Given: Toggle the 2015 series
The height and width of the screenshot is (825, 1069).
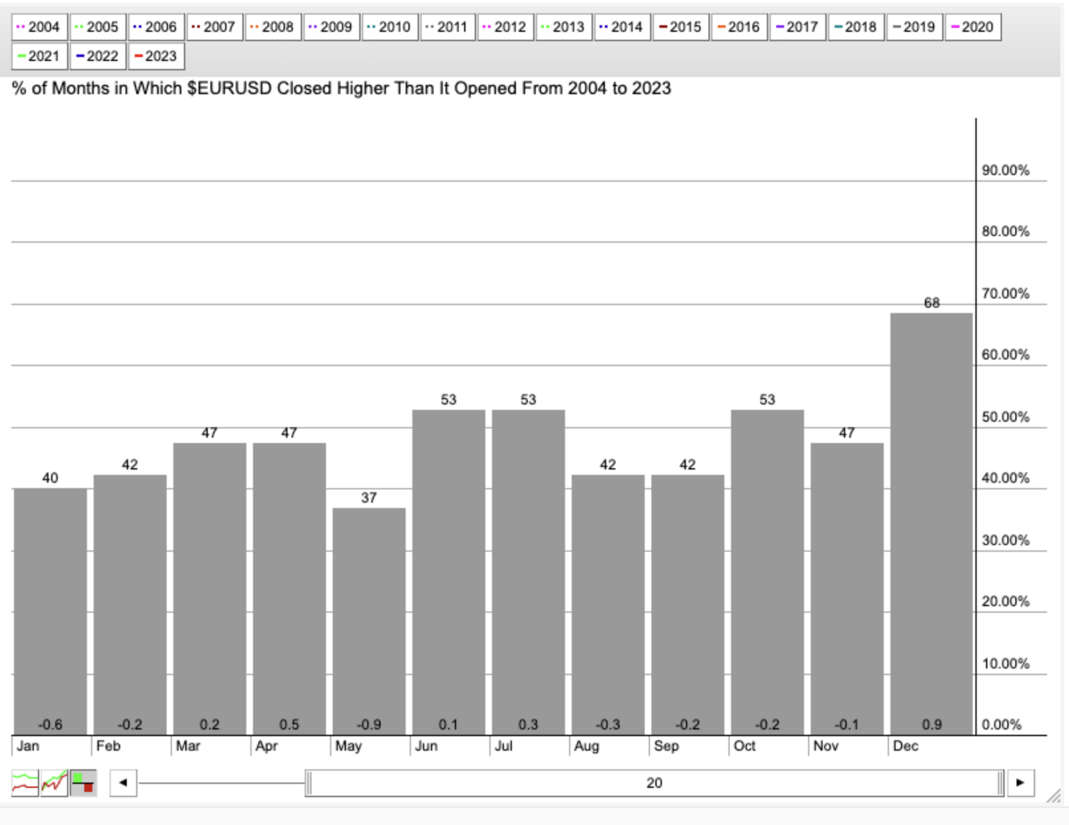Looking at the screenshot, I should [681, 27].
